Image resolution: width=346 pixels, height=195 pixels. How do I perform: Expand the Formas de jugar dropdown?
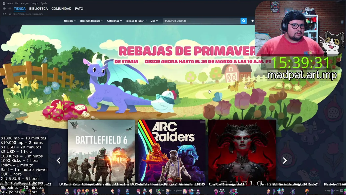tap(136, 21)
